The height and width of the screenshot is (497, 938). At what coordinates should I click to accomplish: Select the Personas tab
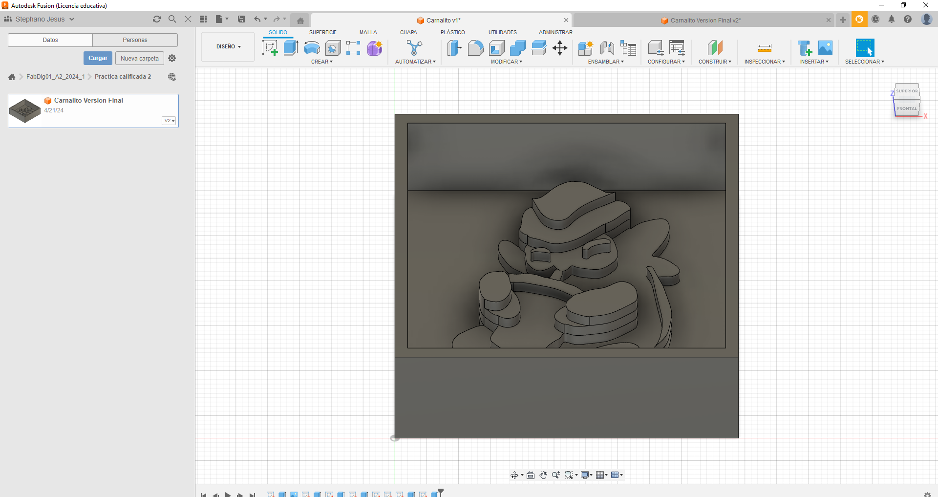(x=135, y=40)
